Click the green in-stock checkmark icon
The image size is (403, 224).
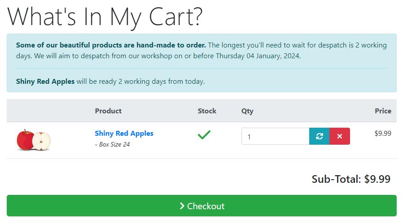[x=204, y=135]
